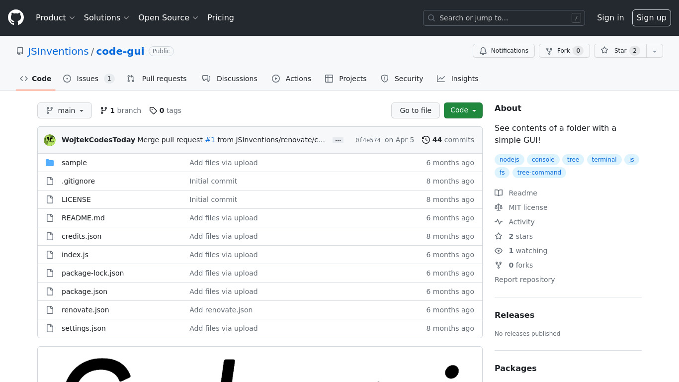Click the Pricing link in header

click(221, 18)
